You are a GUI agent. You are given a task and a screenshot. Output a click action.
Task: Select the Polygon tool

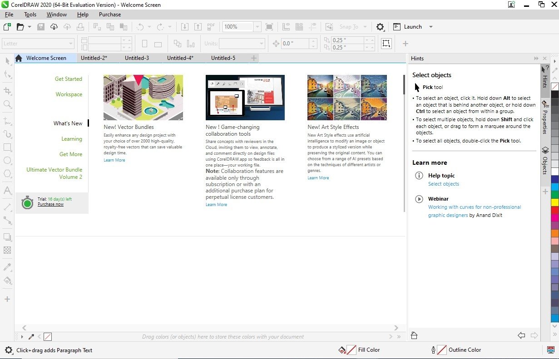7,174
